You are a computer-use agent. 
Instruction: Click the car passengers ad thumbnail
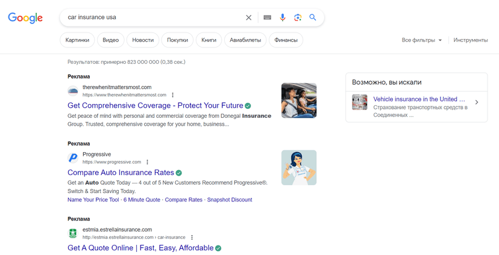pos(299,100)
